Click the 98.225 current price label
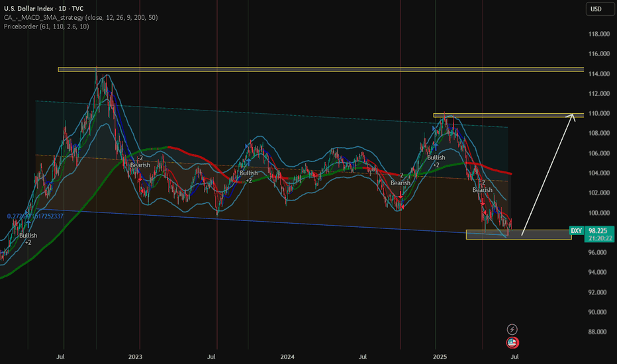 point(599,231)
